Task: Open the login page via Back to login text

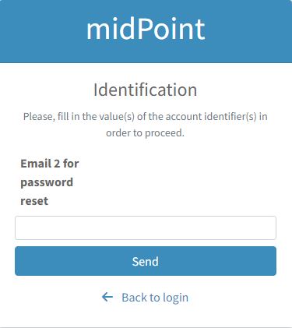Action: click(x=155, y=298)
